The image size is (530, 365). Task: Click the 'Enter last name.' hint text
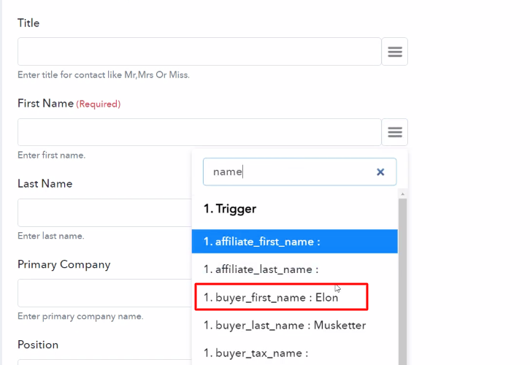50,236
